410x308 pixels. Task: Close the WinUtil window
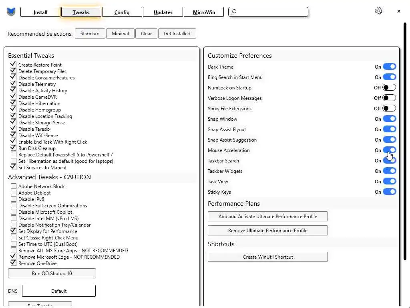(399, 11)
